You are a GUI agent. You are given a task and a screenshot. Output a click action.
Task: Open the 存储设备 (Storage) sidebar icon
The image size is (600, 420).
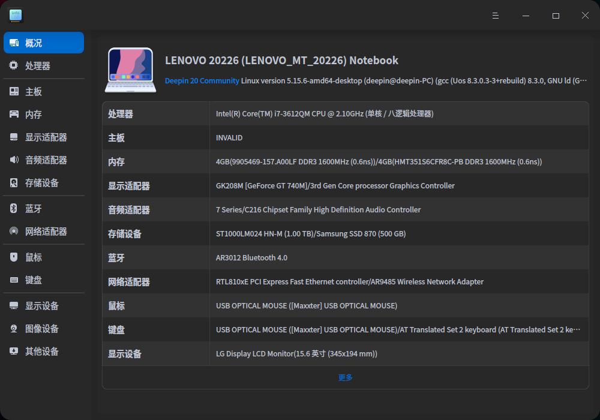click(x=13, y=183)
